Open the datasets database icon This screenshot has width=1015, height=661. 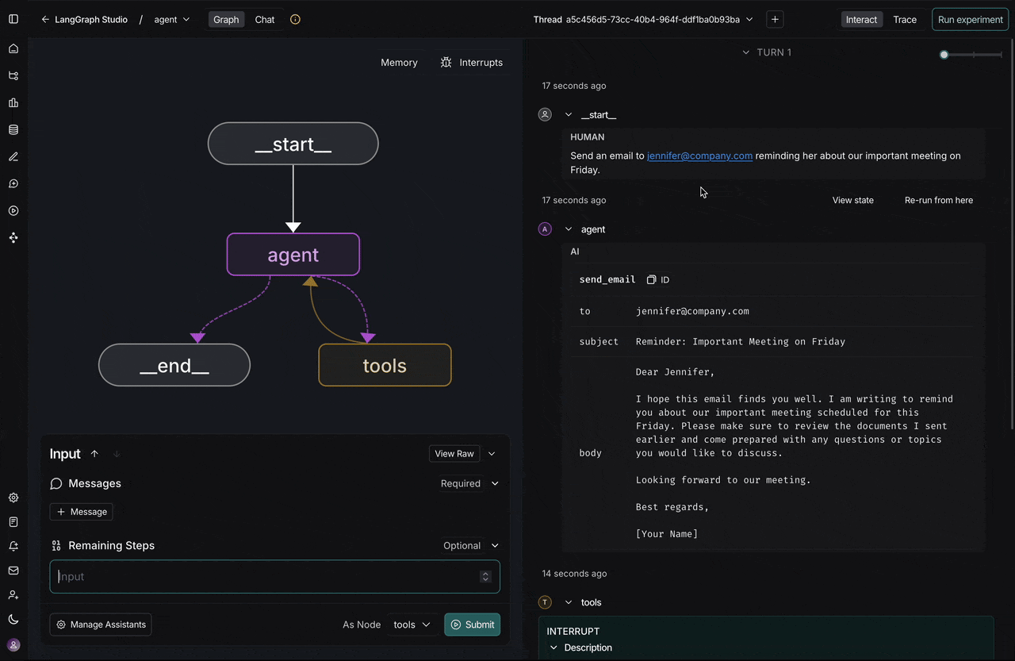coord(13,129)
